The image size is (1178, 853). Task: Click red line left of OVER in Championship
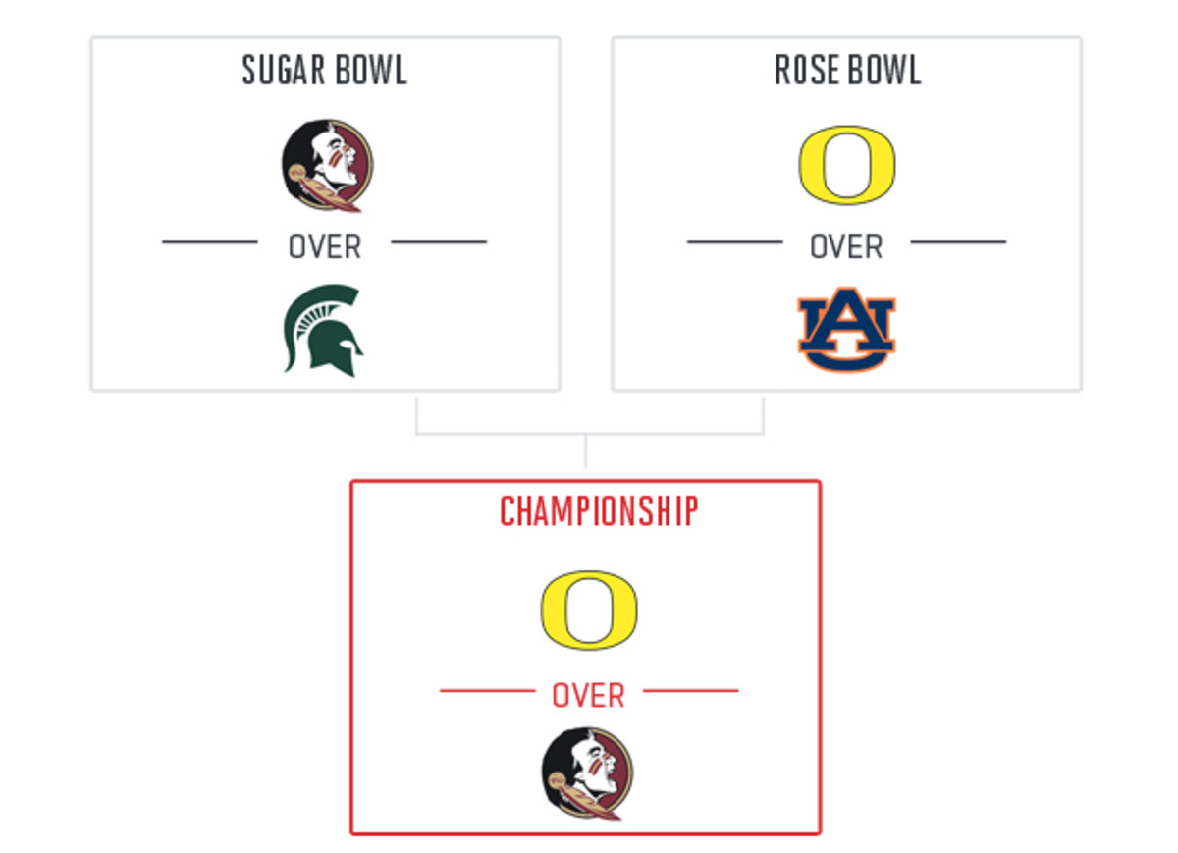487,691
